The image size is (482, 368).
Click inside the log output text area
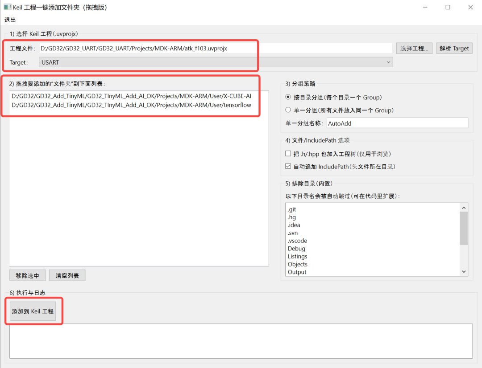pos(241,341)
